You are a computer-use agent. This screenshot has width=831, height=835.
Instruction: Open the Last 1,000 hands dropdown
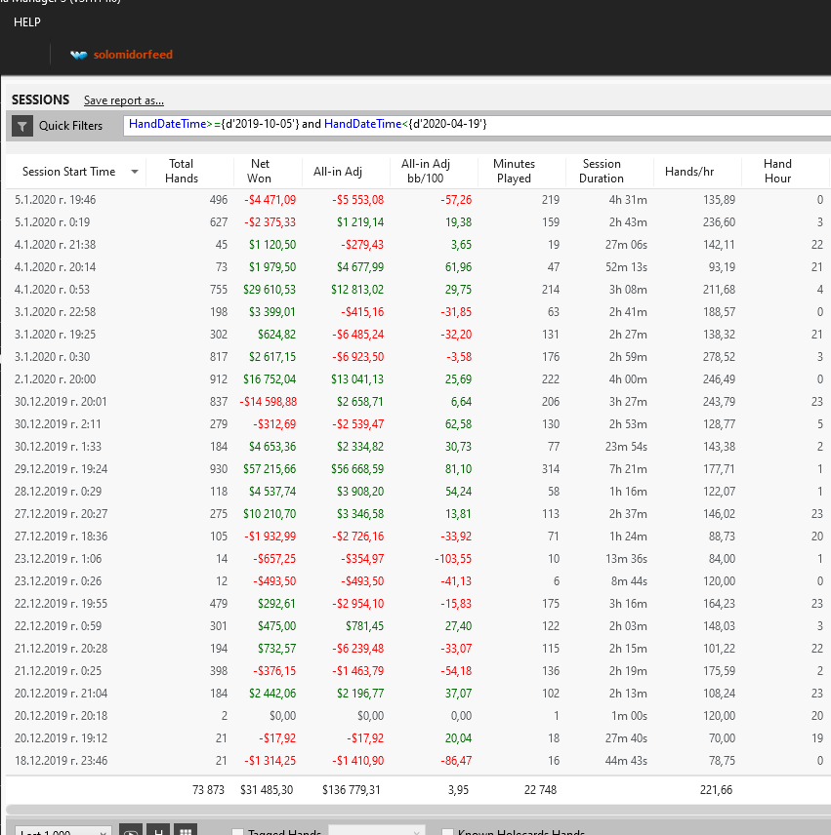tap(62, 831)
